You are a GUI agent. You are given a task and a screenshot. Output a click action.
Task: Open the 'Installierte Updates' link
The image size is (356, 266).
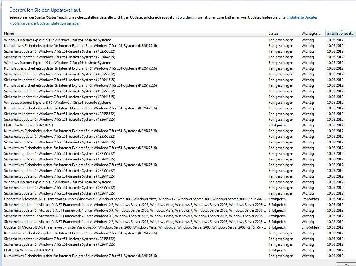302,17
